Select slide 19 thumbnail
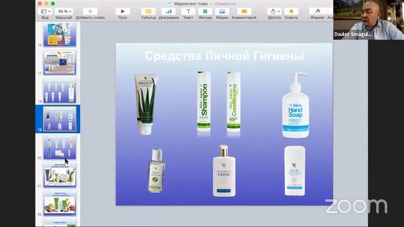 coord(60,119)
